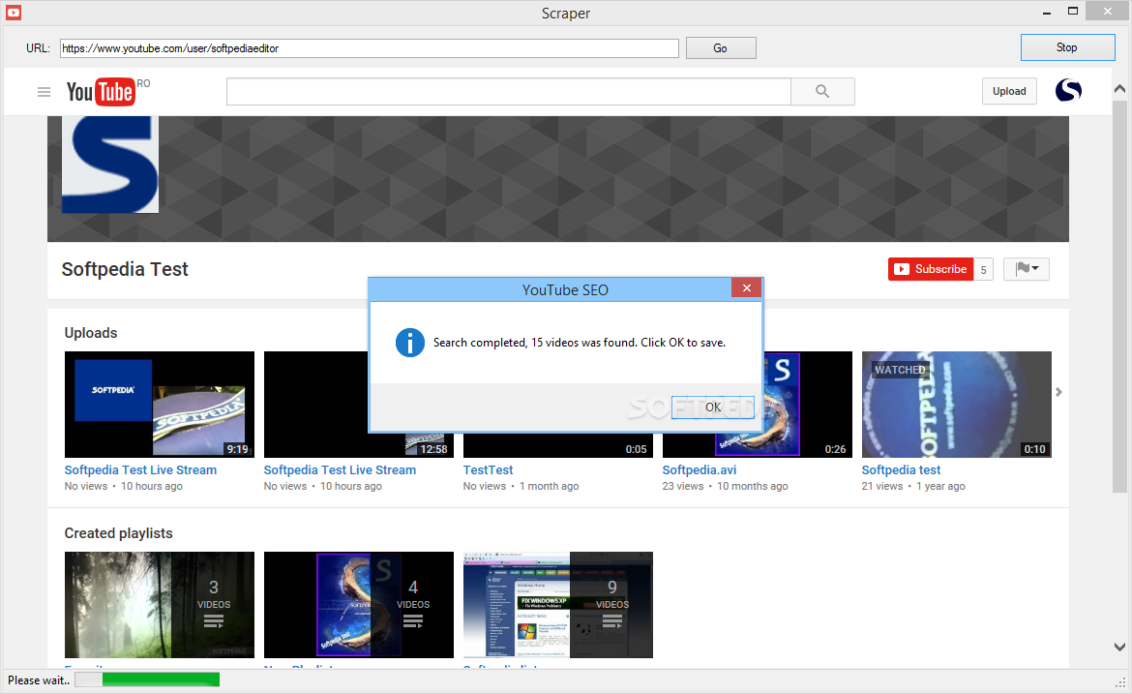Click the Please wait status text

point(39,680)
